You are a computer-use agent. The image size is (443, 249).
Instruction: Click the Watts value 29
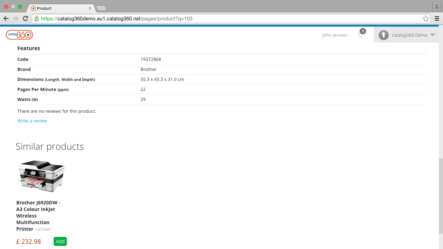143,99
